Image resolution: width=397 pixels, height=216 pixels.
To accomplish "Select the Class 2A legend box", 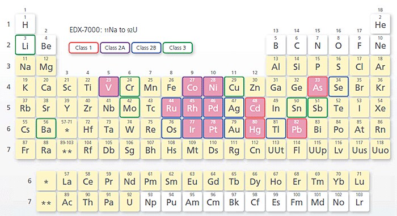I will [x=115, y=48].
